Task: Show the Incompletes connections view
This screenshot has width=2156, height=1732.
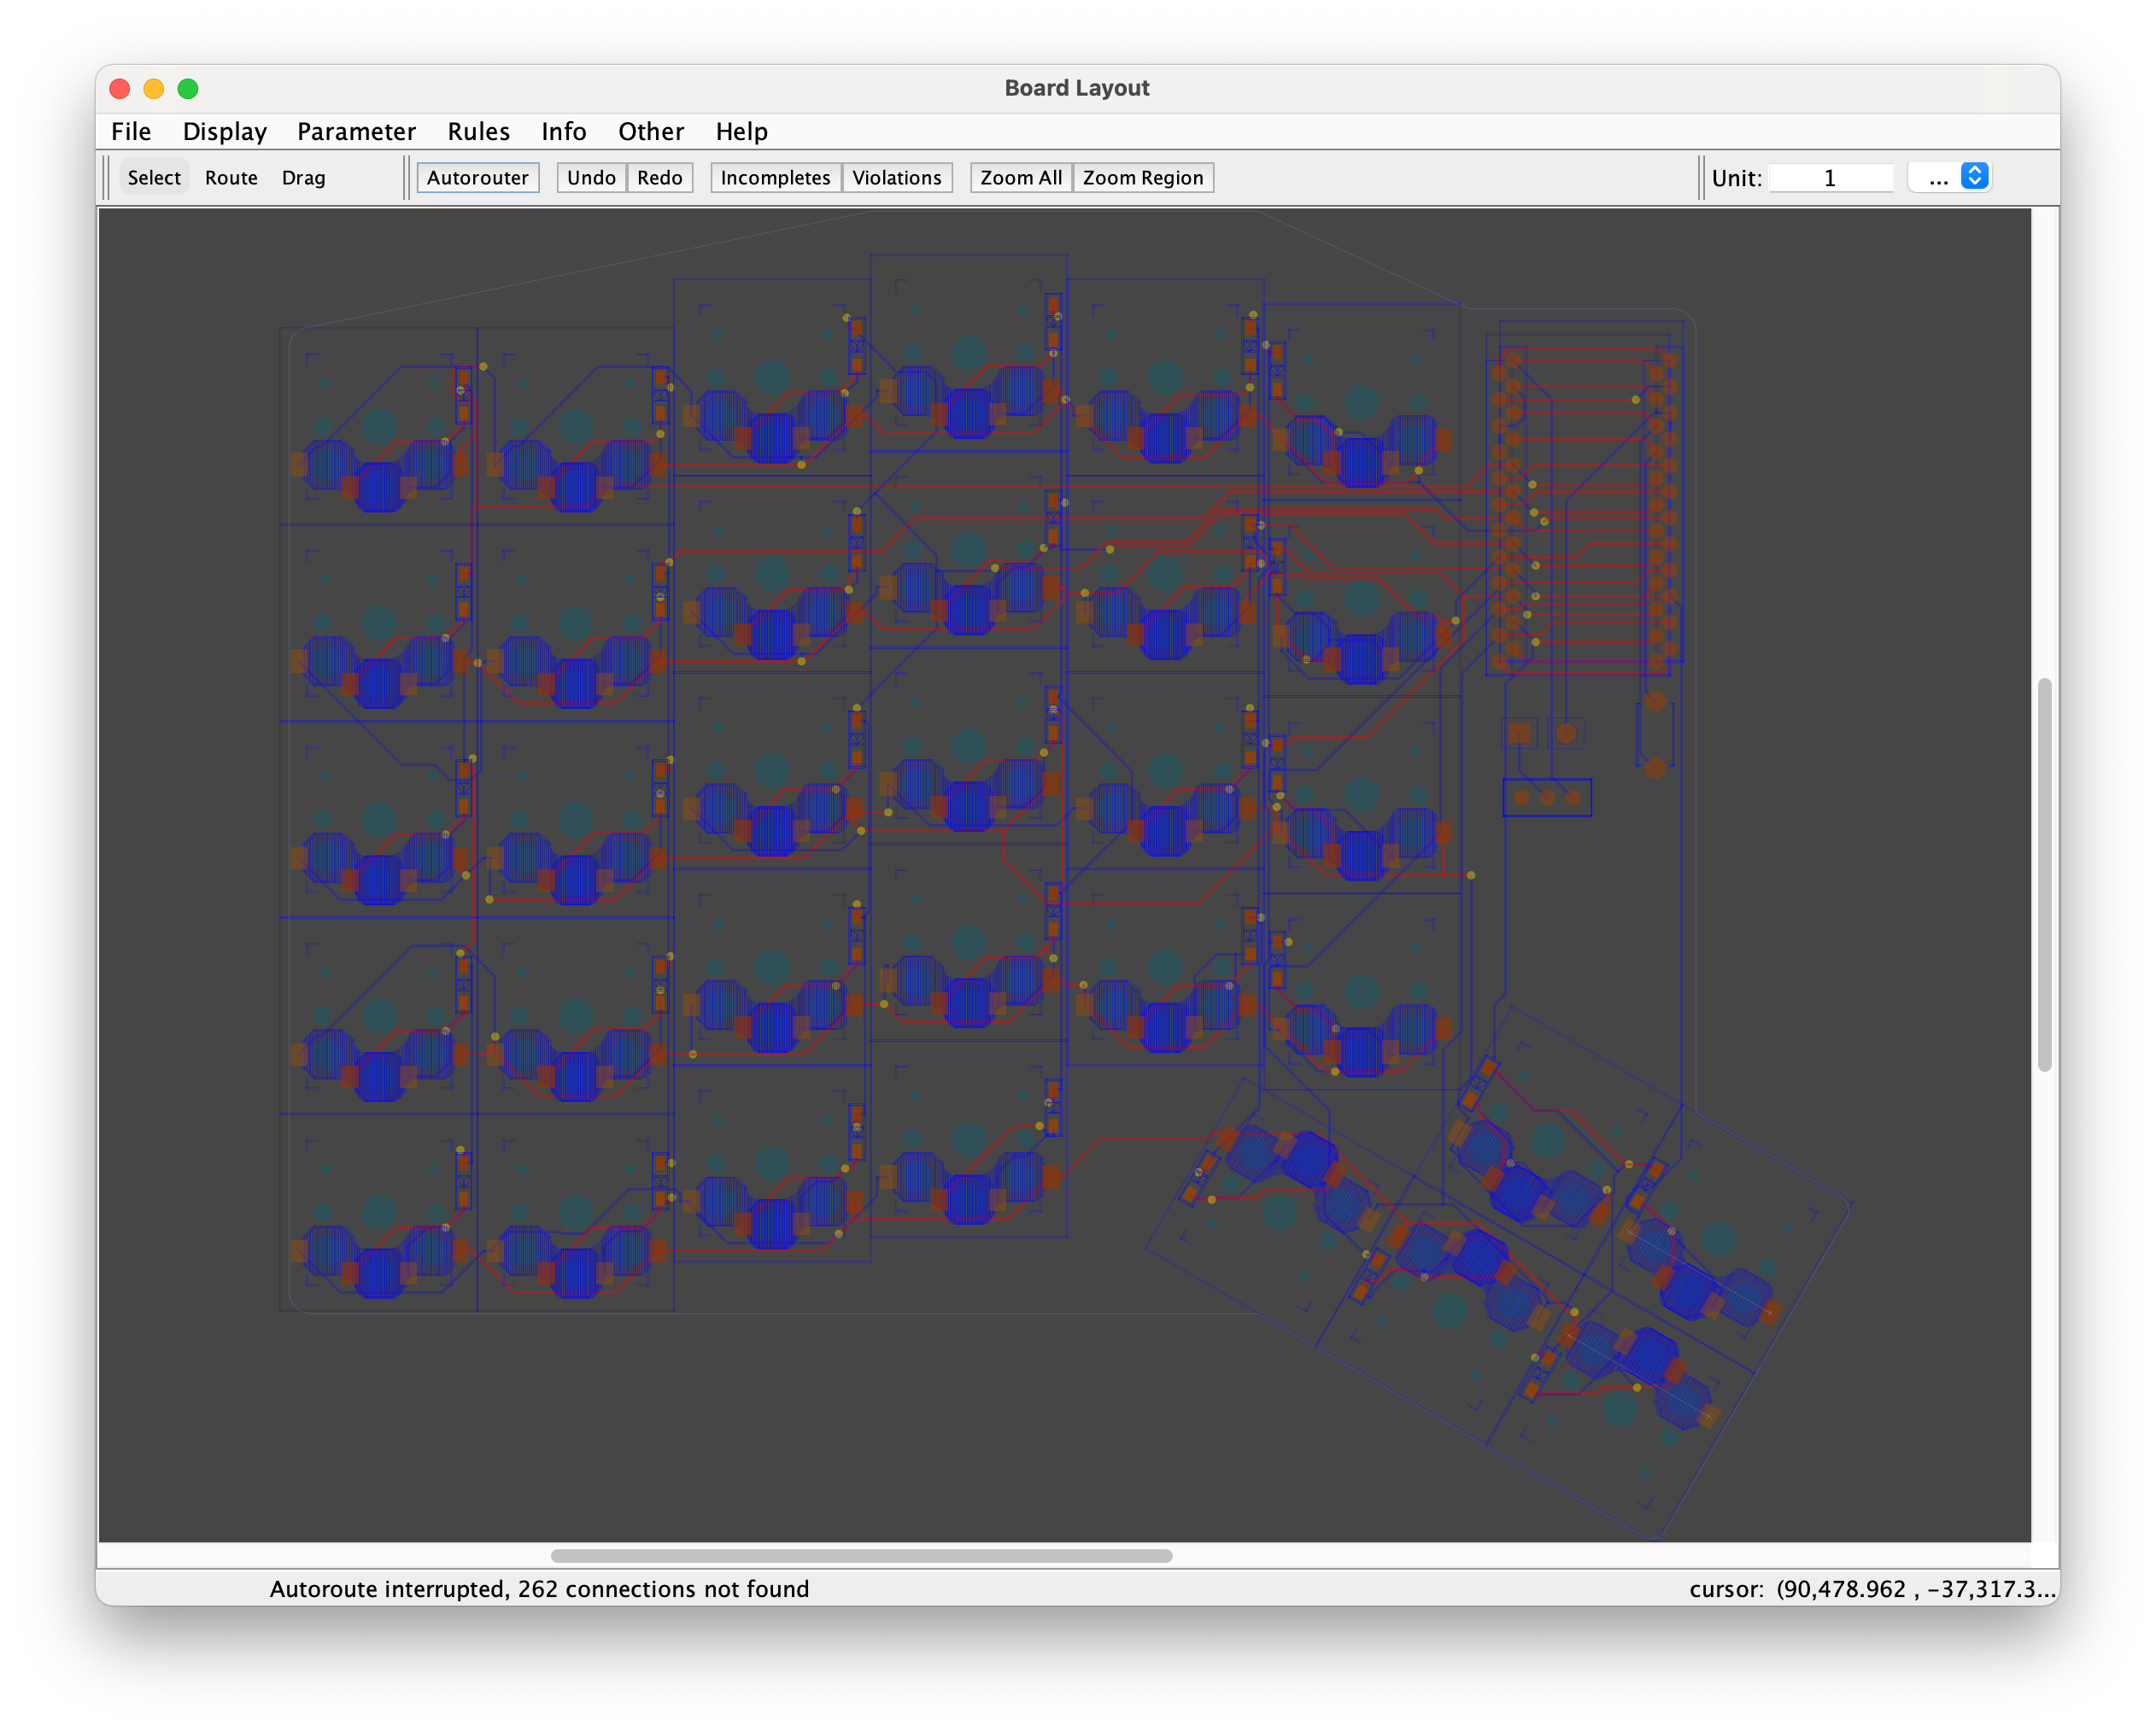Action: tap(775, 177)
